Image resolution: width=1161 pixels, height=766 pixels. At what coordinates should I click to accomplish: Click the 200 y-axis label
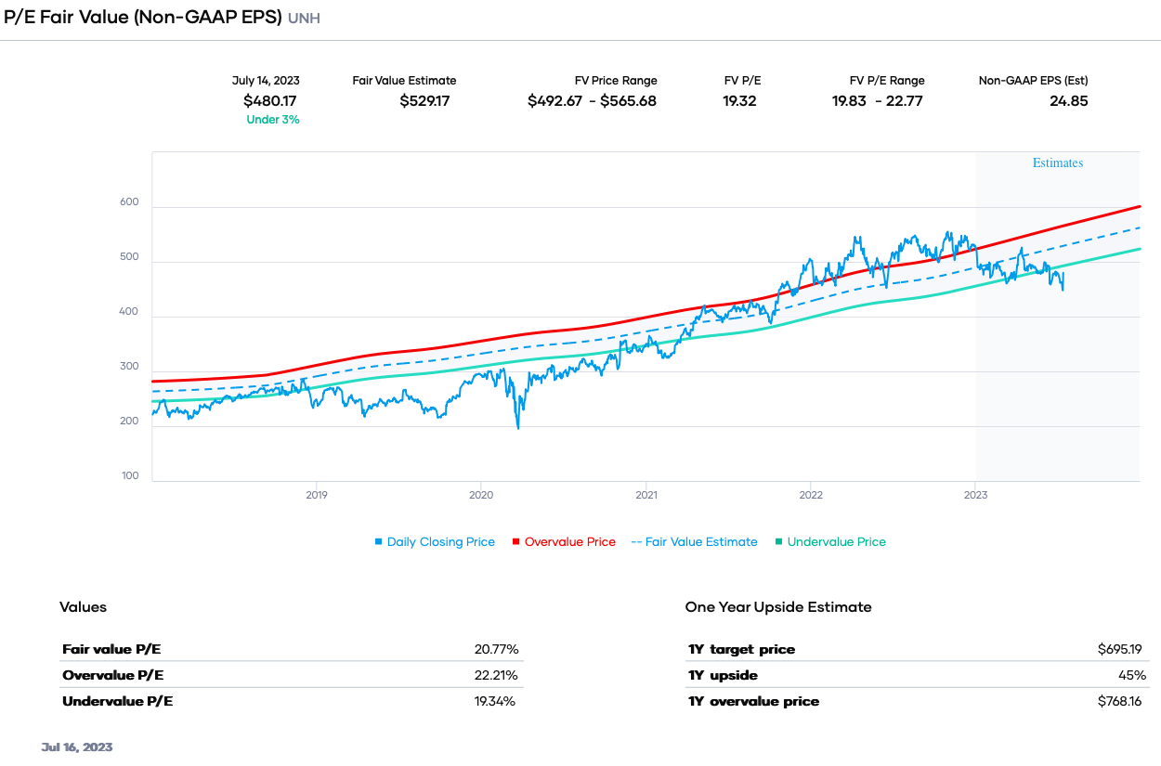point(129,422)
